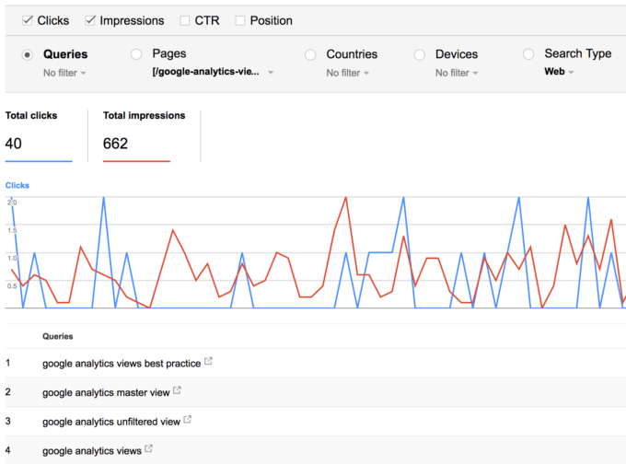Viewport: 626px width, 464px height.
Task: Click the Countries dimension label
Action: (352, 54)
